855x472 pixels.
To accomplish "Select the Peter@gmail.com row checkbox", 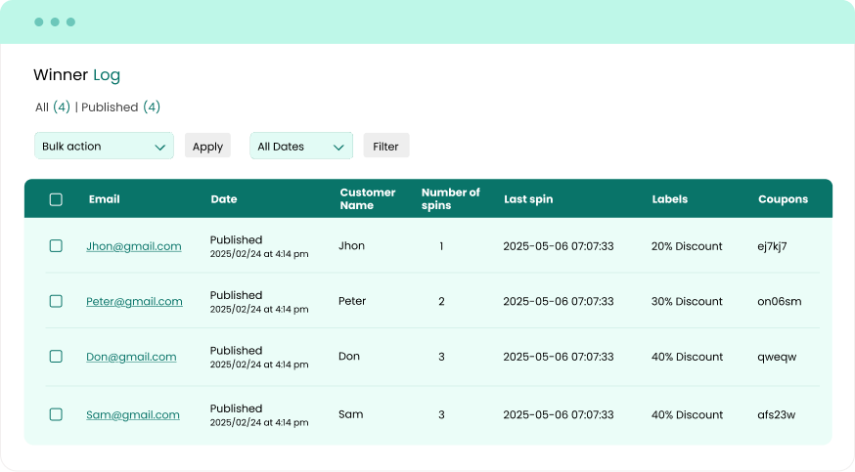I will [56, 301].
